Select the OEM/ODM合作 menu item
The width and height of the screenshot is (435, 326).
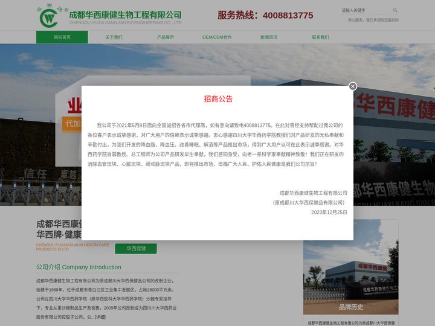(217, 37)
